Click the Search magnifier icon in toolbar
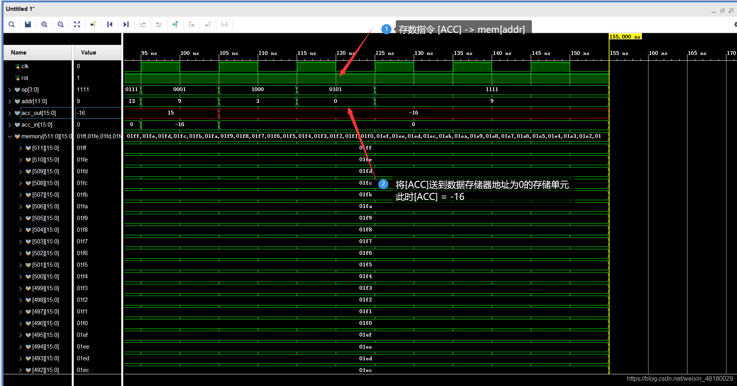 12,25
